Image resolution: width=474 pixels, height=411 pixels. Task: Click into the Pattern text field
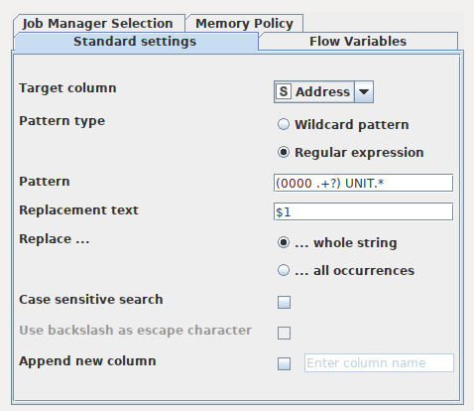tap(363, 183)
